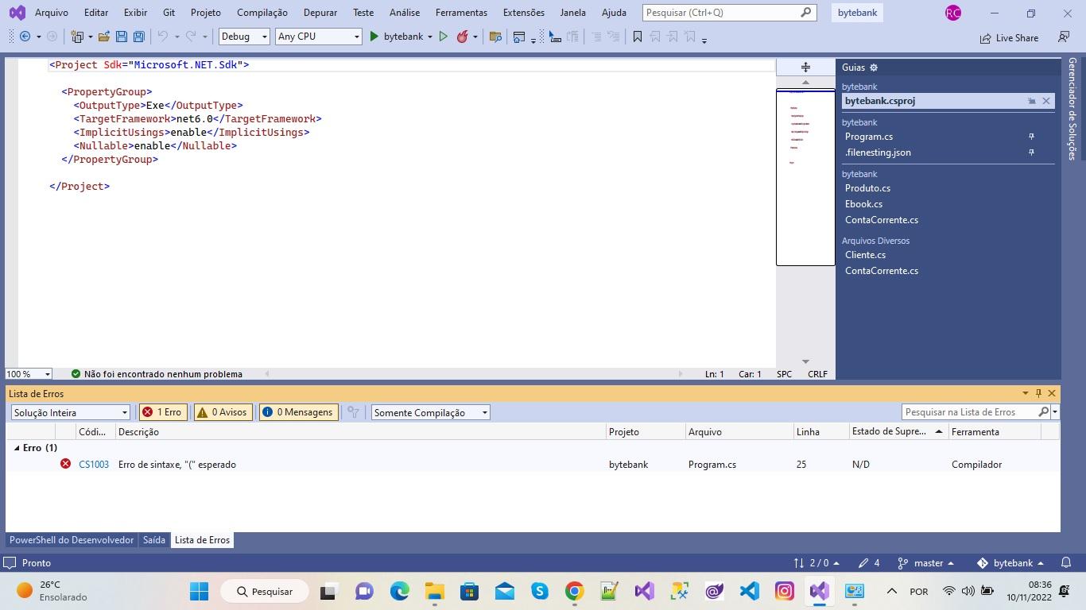Click the Navigate Backward arrow icon

[x=25, y=37]
